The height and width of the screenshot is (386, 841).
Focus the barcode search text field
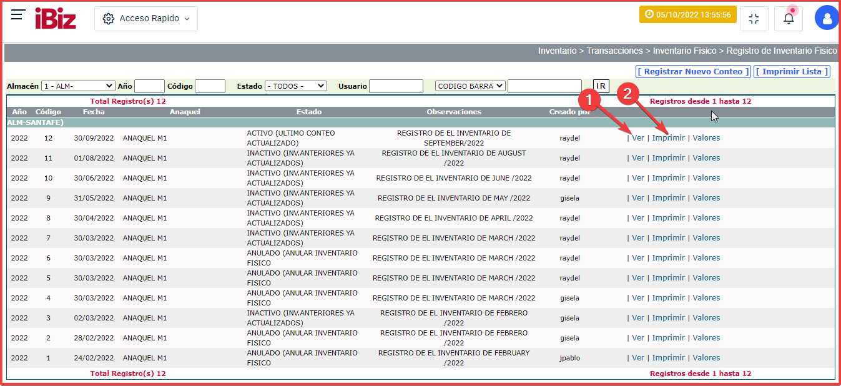544,86
